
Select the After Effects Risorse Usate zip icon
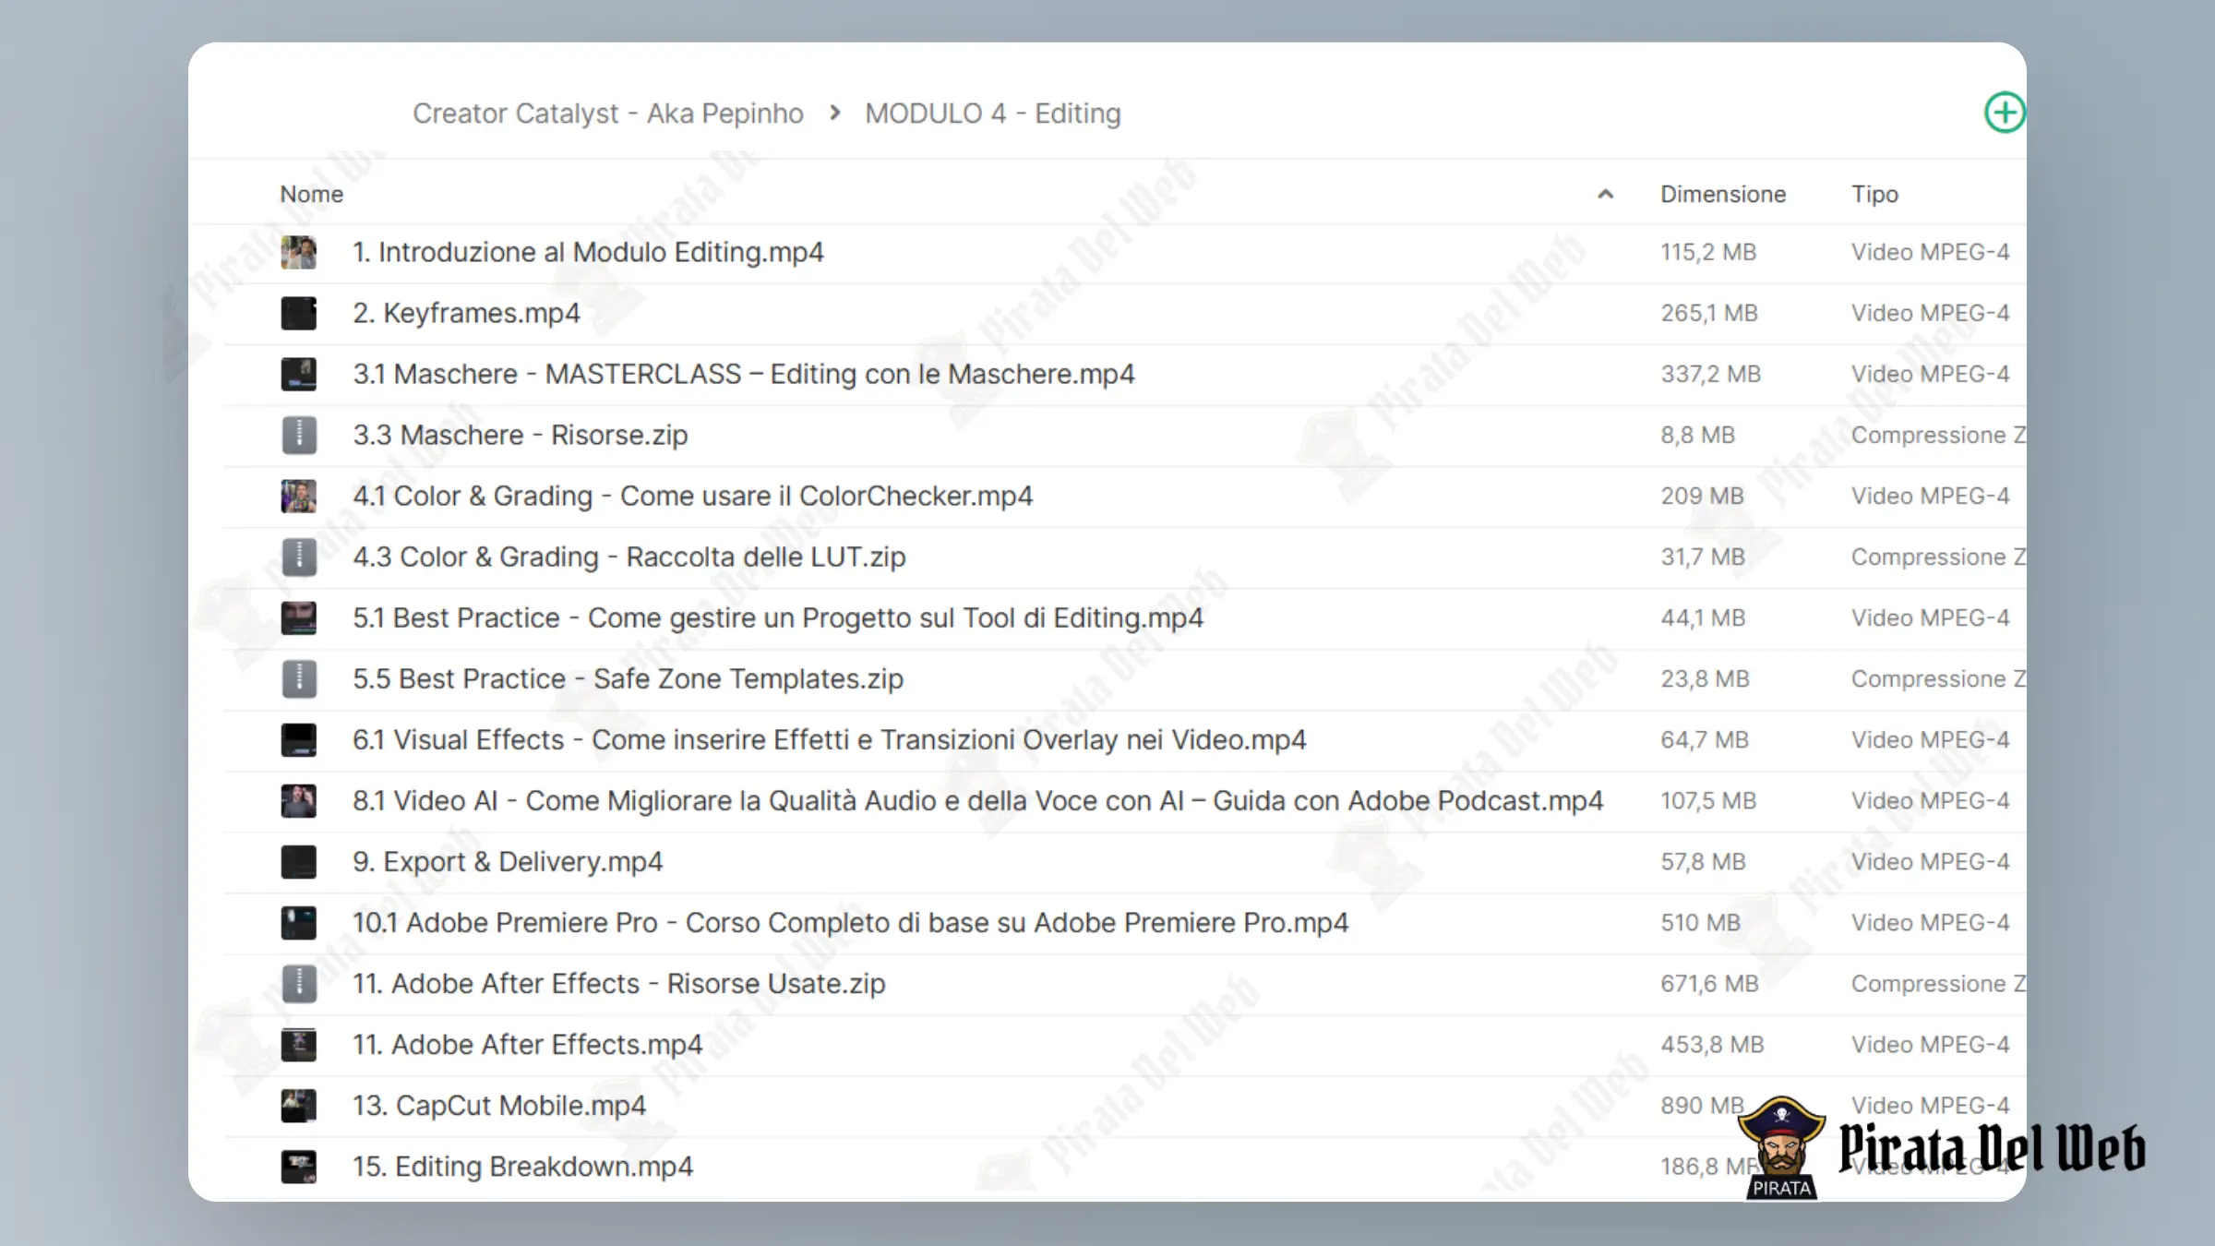pyautogui.click(x=299, y=983)
